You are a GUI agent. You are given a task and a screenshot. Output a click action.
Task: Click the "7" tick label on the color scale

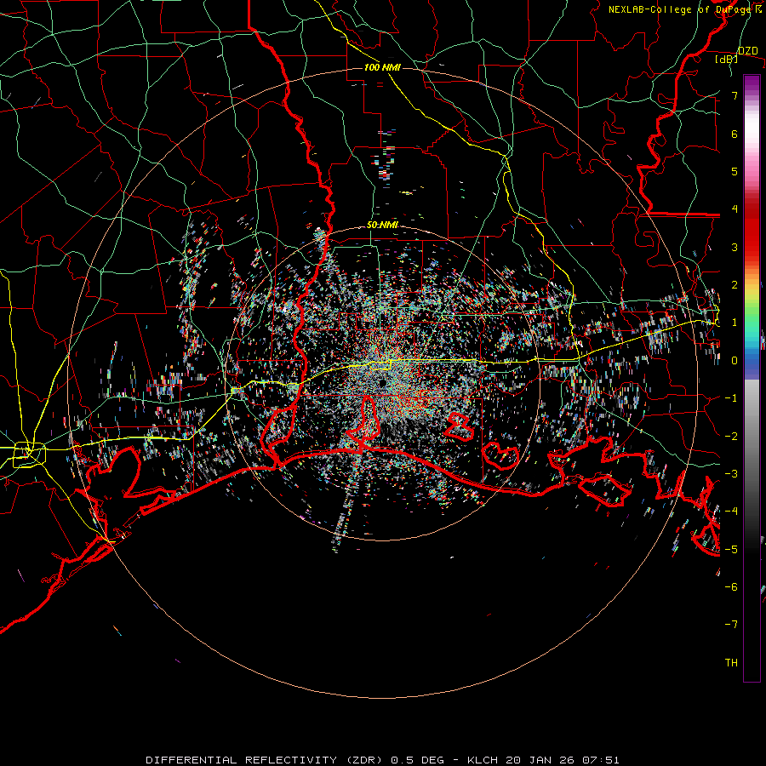[735, 95]
